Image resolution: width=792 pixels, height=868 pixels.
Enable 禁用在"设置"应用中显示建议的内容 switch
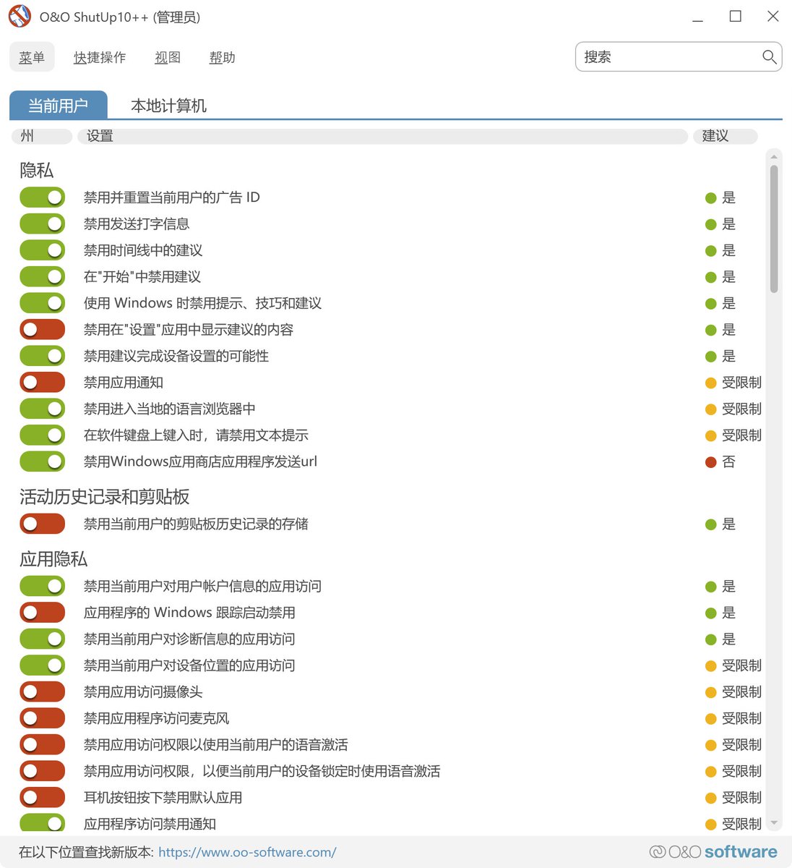pyautogui.click(x=43, y=330)
